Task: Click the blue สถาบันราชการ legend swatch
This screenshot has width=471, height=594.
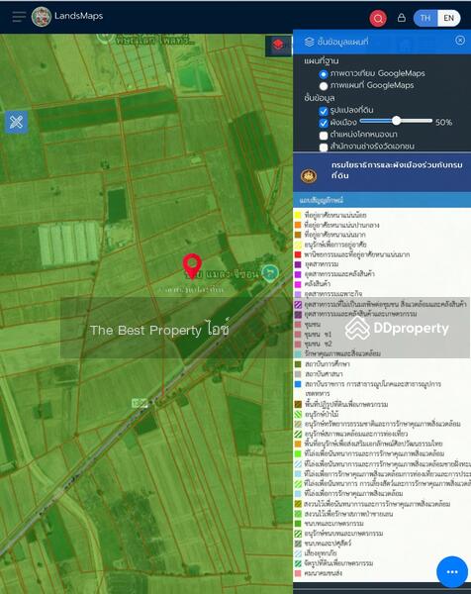Action: [x=298, y=384]
